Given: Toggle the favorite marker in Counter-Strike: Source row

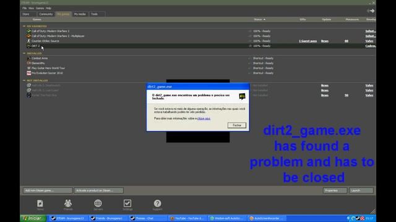Looking at the screenshot, I should (250, 41).
